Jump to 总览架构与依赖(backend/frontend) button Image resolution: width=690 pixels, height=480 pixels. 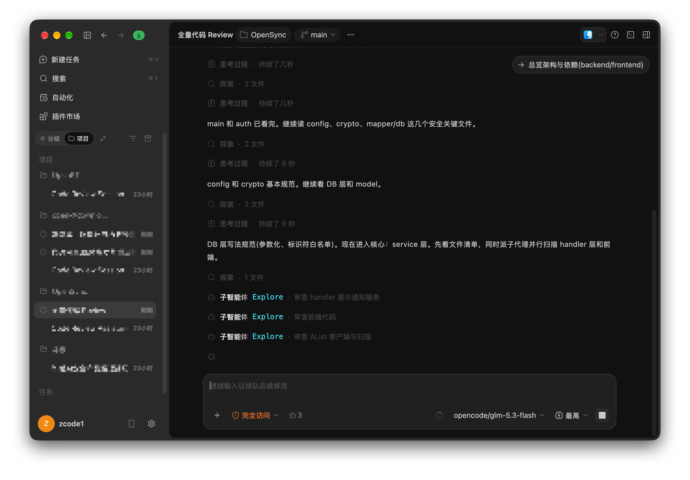pos(581,65)
